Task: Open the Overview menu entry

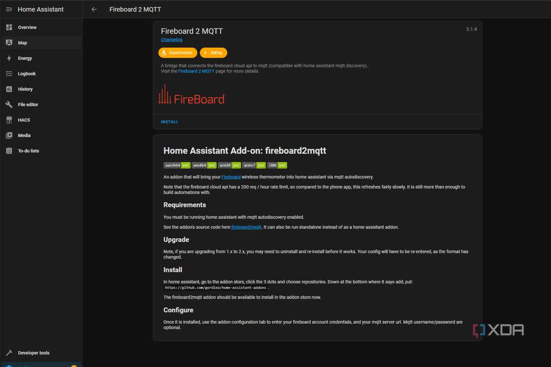Action: click(x=41, y=27)
